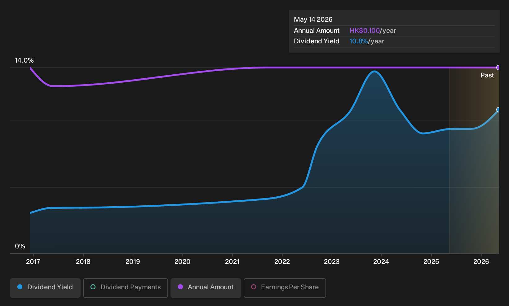Image resolution: width=509 pixels, height=306 pixels.
Task: Click the Past label in shaded region
Action: [487, 75]
